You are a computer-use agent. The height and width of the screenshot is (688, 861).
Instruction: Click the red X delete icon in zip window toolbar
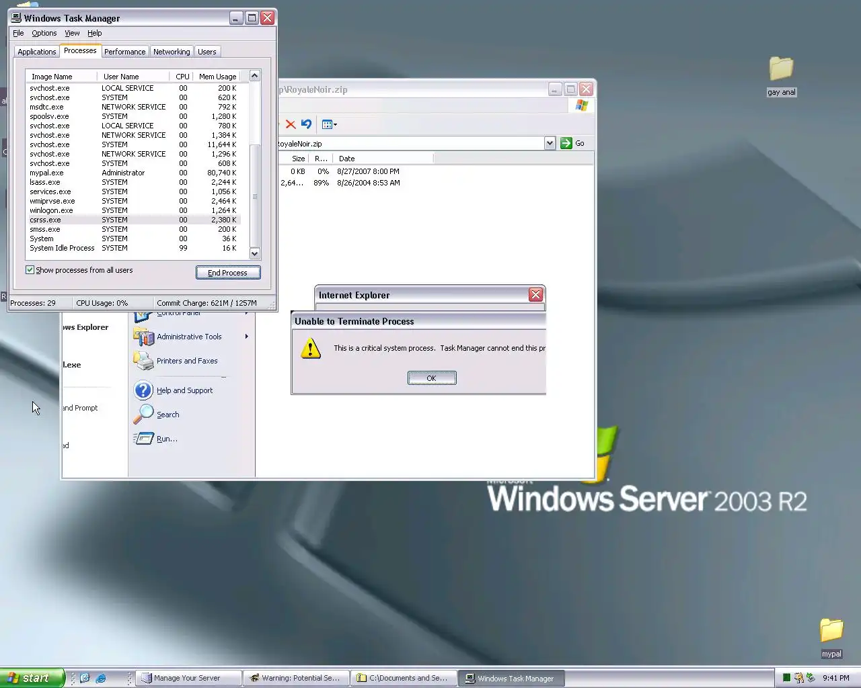[x=291, y=124]
